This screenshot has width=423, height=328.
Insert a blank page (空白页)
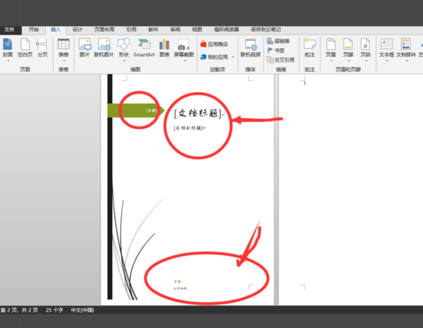(x=25, y=48)
